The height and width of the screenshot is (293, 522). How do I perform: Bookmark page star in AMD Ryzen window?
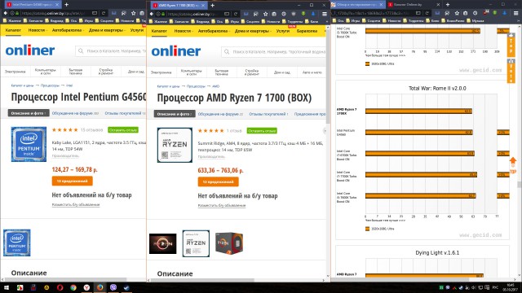[x=265, y=14]
